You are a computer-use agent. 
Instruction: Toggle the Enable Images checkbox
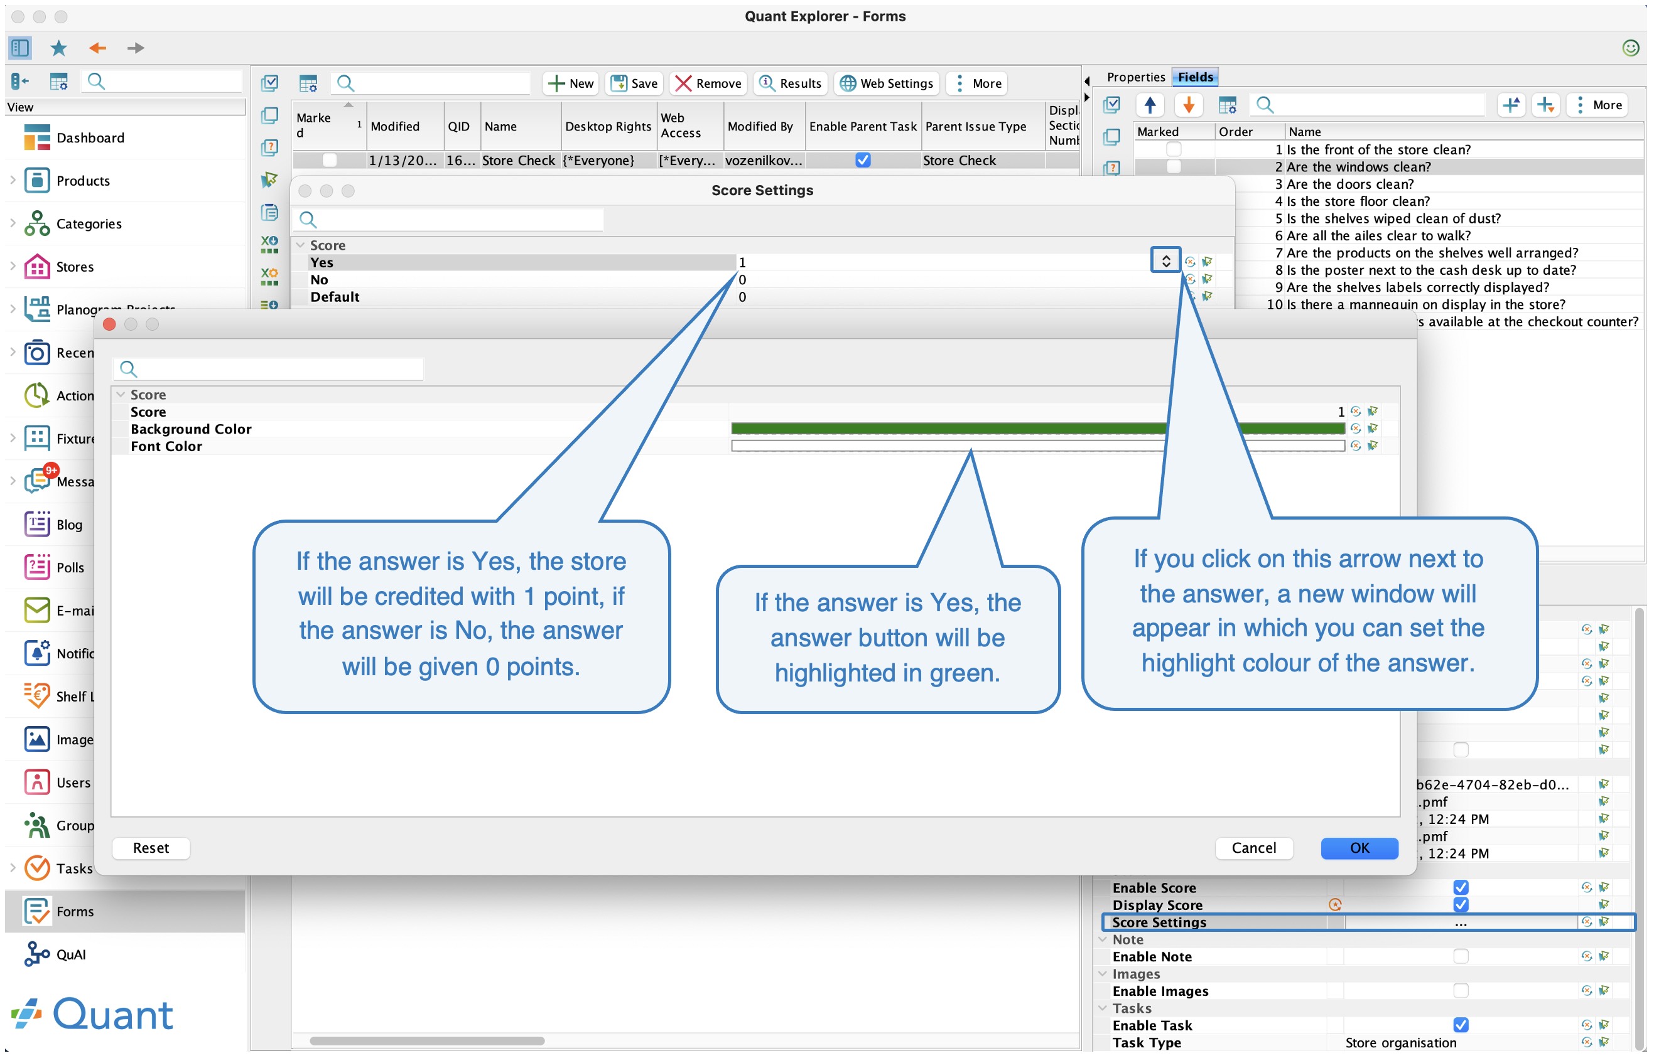pos(1461,991)
